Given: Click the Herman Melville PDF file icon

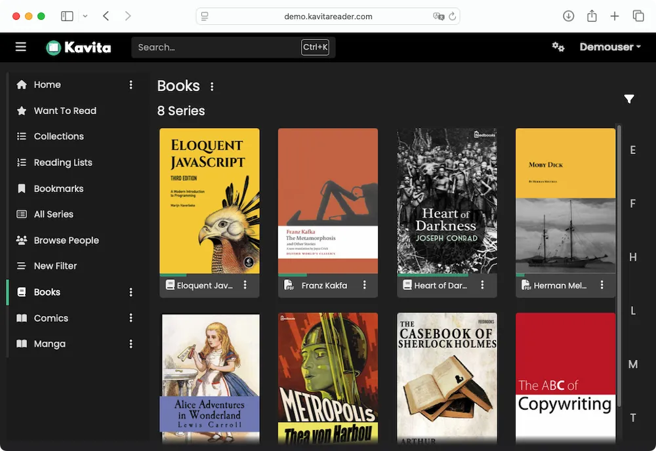Looking at the screenshot, I should 526,285.
